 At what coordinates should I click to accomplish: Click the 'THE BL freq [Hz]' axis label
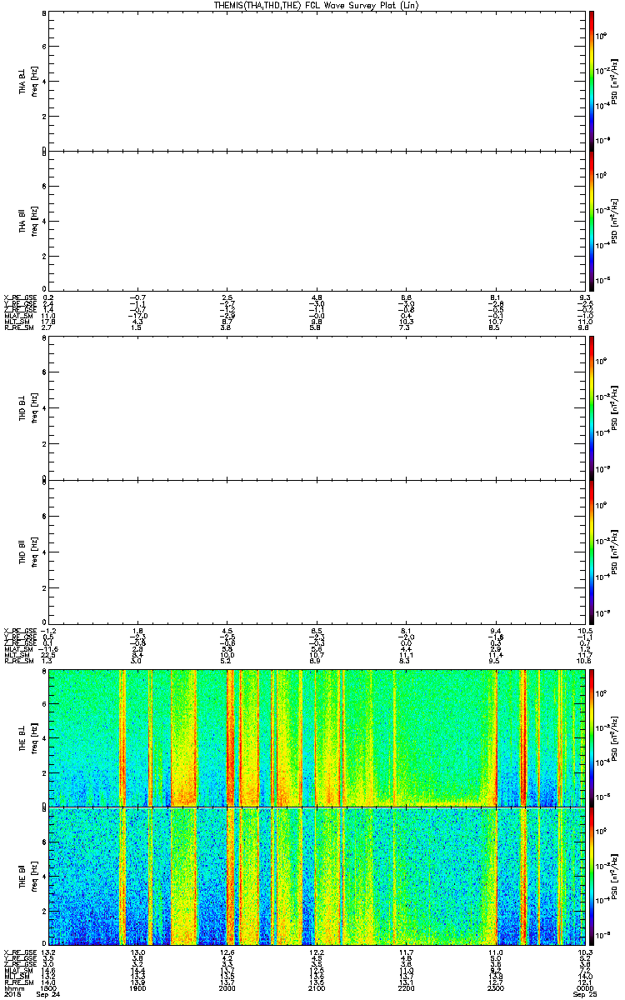coord(28,737)
